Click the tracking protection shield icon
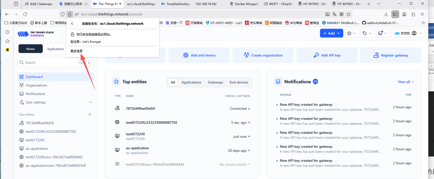This screenshot has height=179, width=434. (x=63, y=14)
